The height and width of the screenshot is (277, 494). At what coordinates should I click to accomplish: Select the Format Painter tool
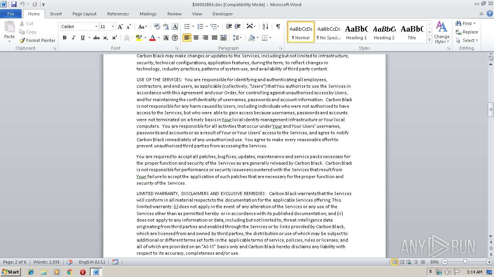[37, 40]
